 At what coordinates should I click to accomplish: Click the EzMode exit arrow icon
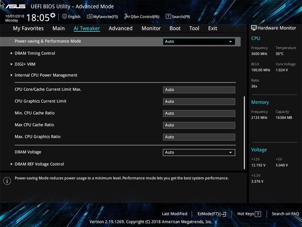coord(223,214)
